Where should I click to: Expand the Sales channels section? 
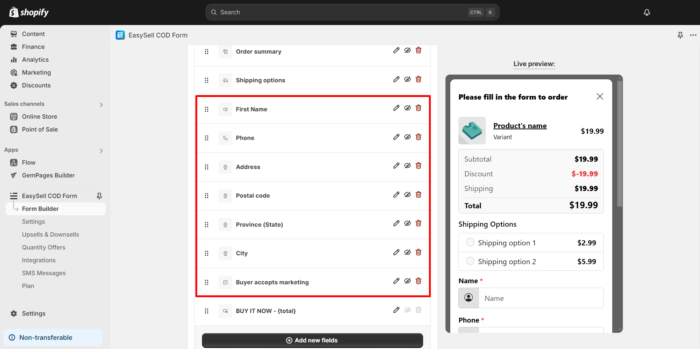[x=101, y=104]
